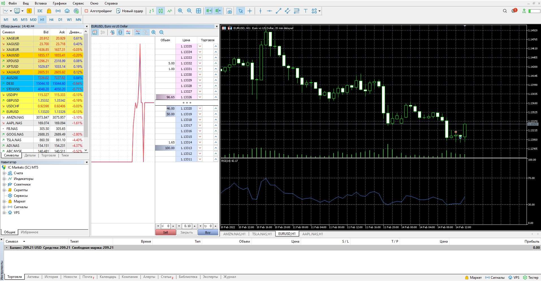
Task: Click the dollar Market Watch icon
Action: point(29,11)
